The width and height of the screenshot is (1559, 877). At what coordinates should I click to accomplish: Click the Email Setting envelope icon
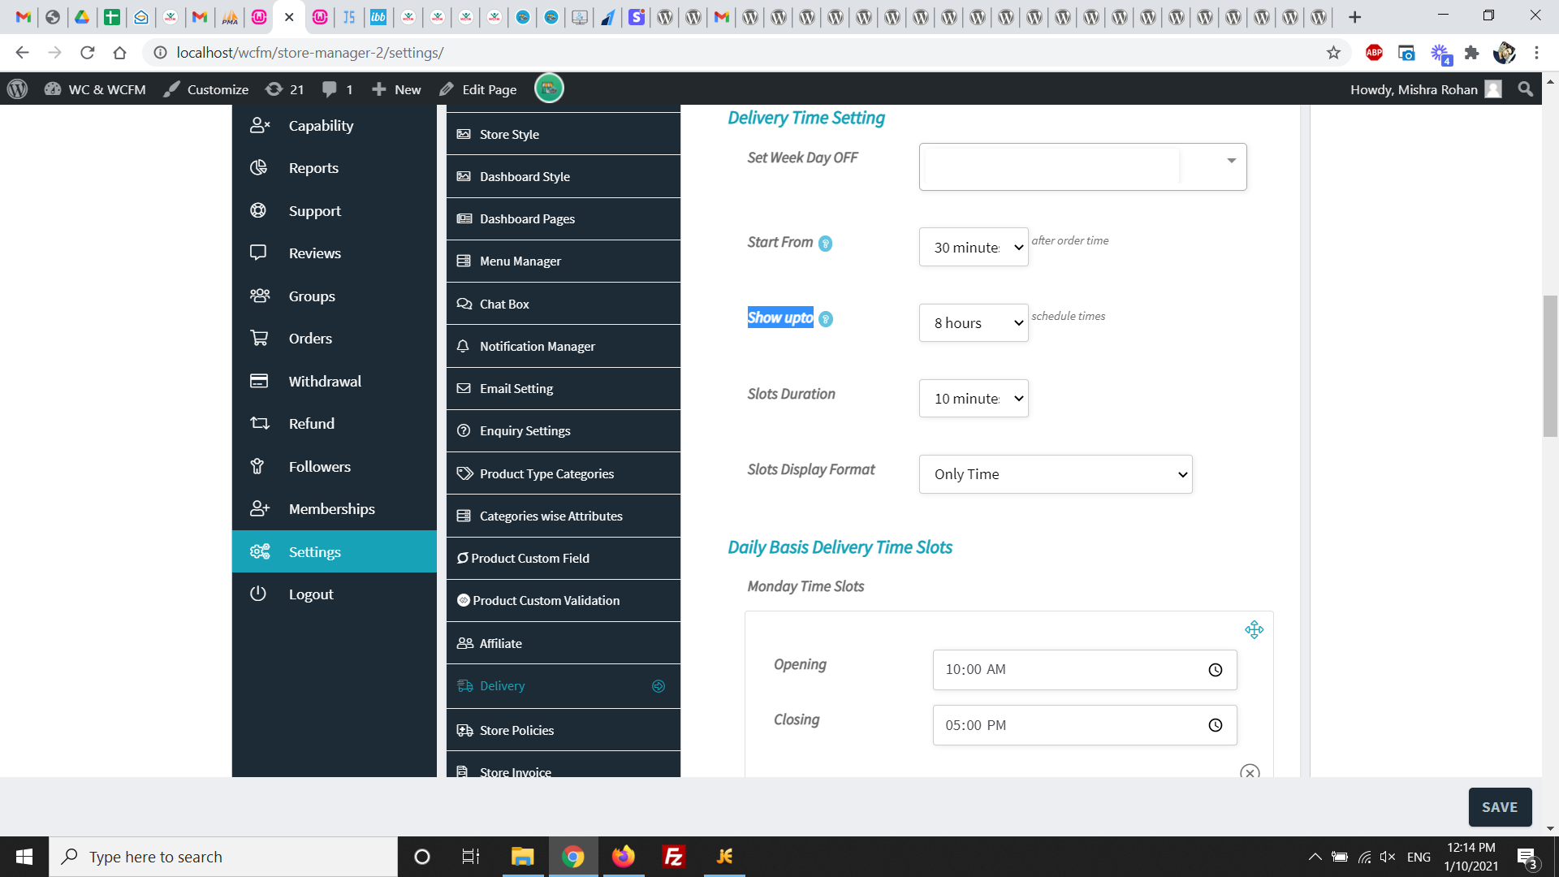coord(464,388)
